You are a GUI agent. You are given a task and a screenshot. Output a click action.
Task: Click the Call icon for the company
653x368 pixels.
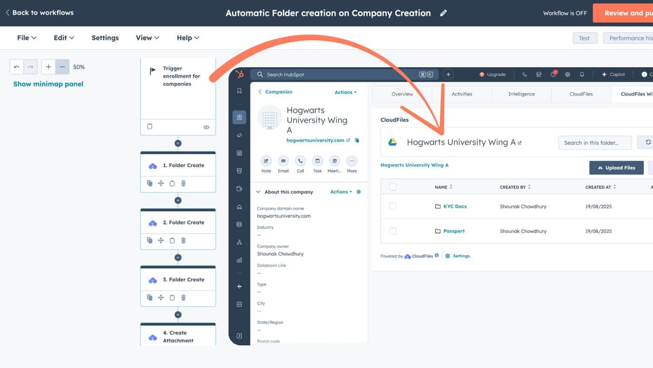pos(301,161)
